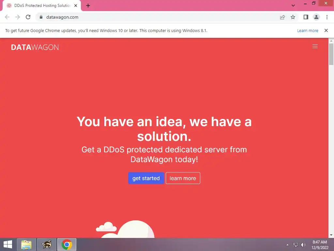
Task: Click the DataWagon logo
Action: pyautogui.click(x=35, y=47)
